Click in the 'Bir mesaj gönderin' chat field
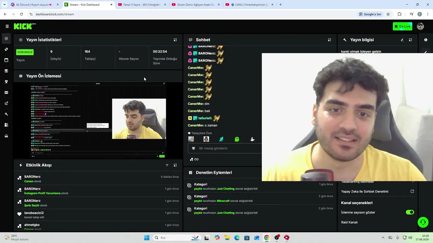 [225, 148]
